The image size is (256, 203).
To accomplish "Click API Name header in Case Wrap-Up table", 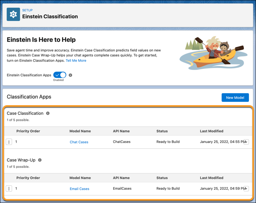I will (x=121, y=178).
